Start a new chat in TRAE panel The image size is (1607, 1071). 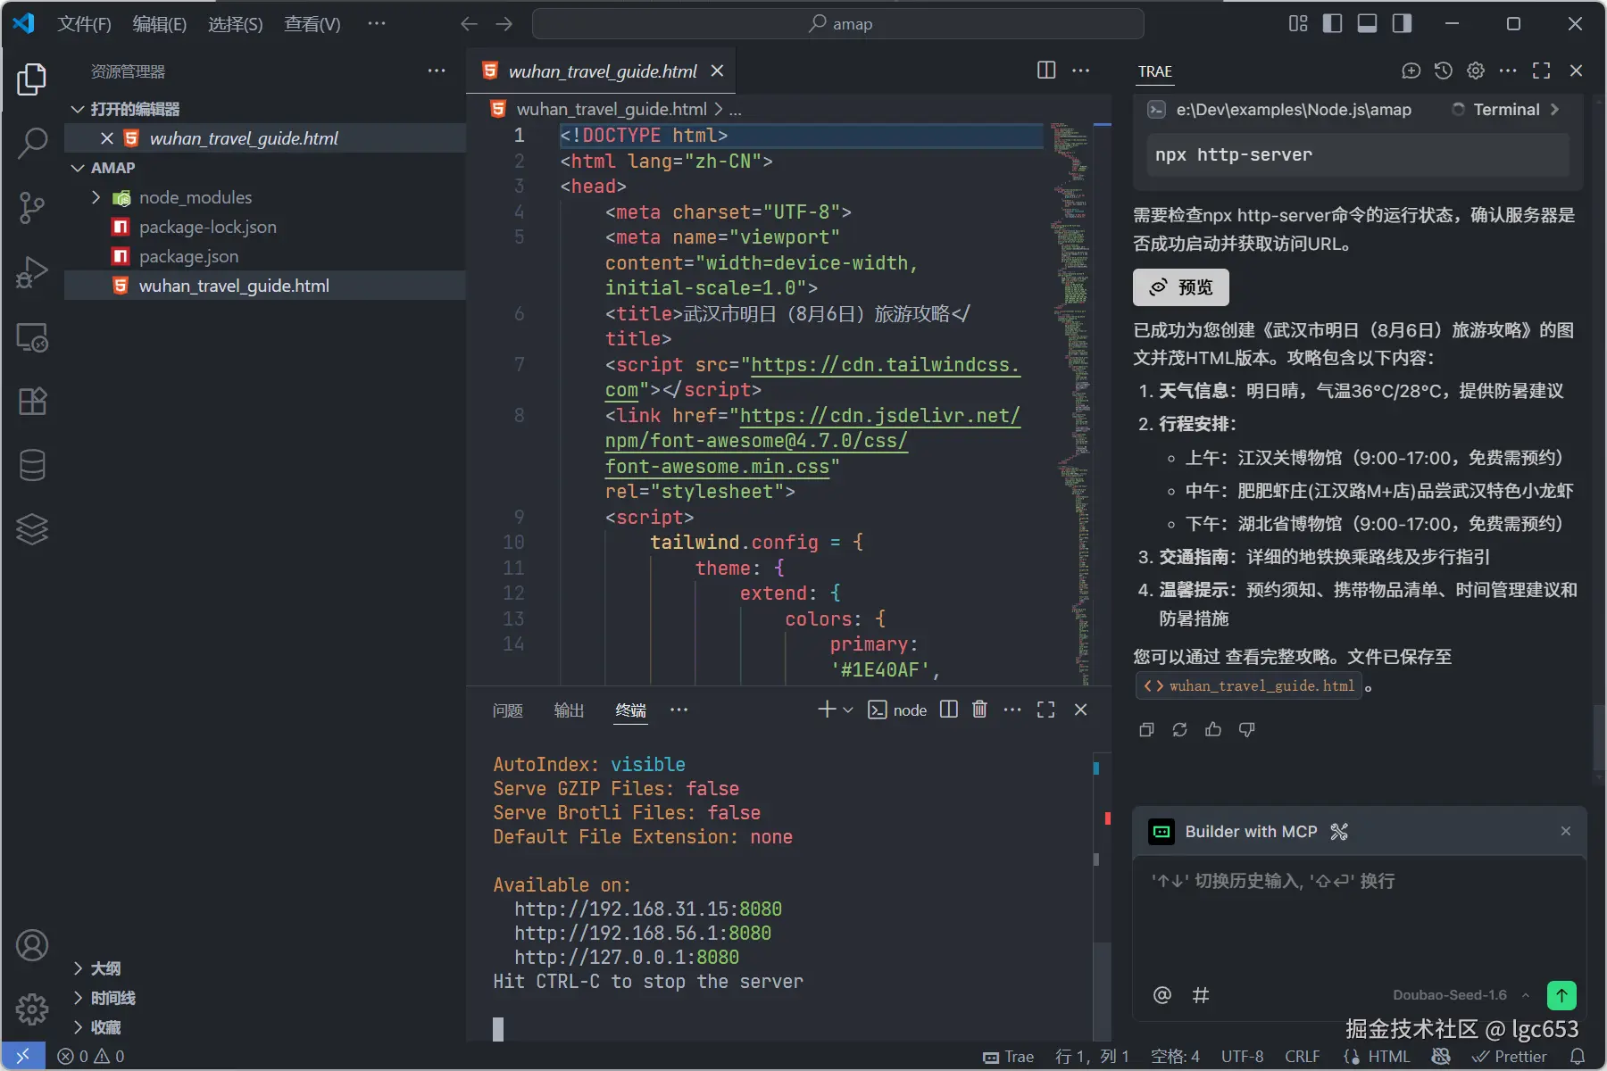pos(1411,71)
